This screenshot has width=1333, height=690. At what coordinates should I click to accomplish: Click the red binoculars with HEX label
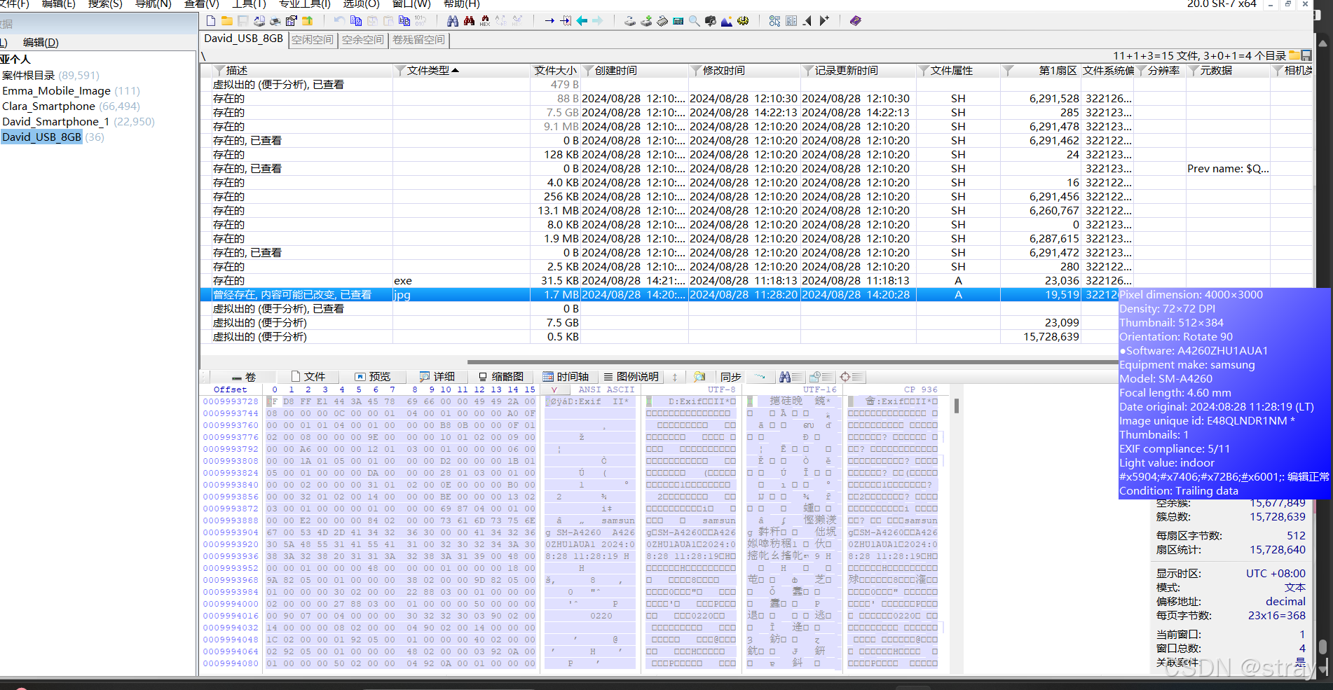click(x=485, y=21)
